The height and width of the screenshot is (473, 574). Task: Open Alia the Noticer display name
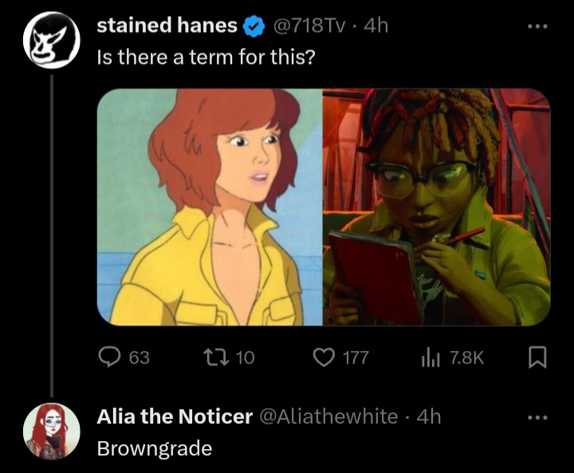pyautogui.click(x=175, y=416)
